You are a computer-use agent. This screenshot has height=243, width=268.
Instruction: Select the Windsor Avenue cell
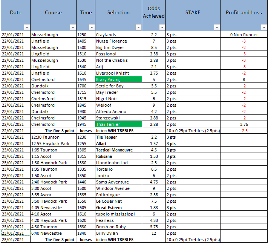point(118,188)
